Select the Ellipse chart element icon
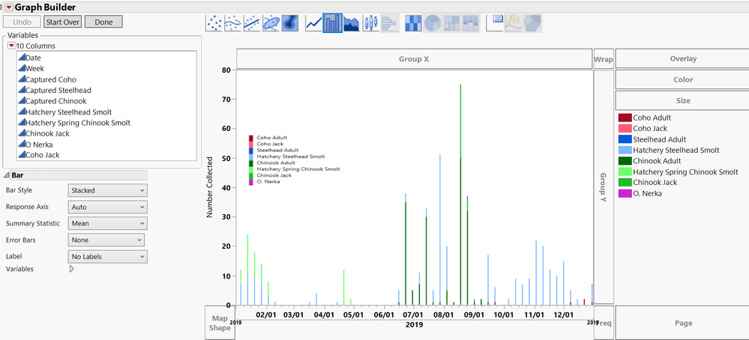Image resolution: width=749 pixels, height=340 pixels. pyautogui.click(x=271, y=23)
